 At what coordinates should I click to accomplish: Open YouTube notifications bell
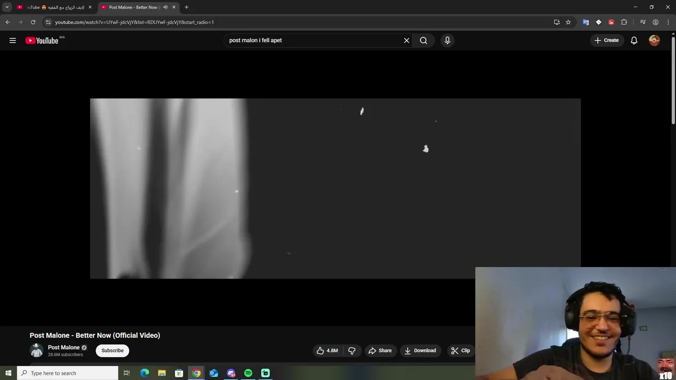(x=634, y=40)
